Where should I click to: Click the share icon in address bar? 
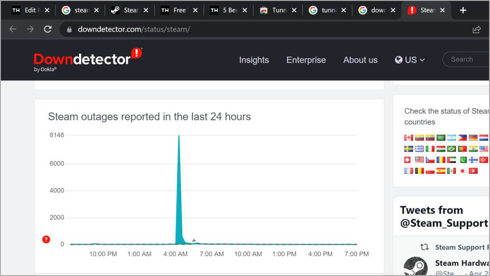pos(476,29)
